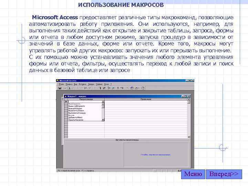248x186 pixels.
Task: Click scroll-down arrow of the action list
Action: click(x=103, y=120)
